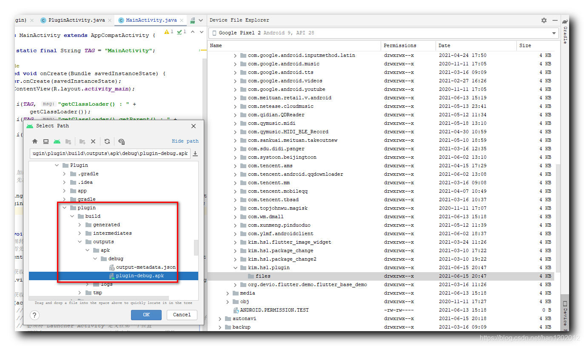Sort by the Date column header
The image size is (584, 346).
tap(476, 45)
